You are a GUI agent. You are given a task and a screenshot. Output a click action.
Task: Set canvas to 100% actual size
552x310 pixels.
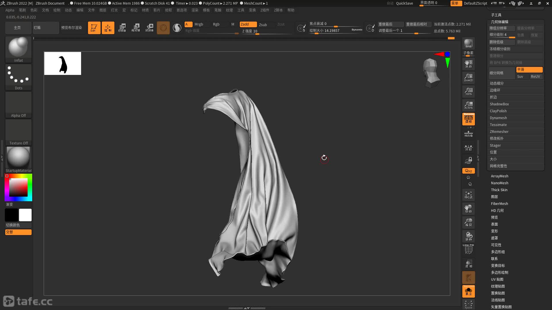point(468,91)
